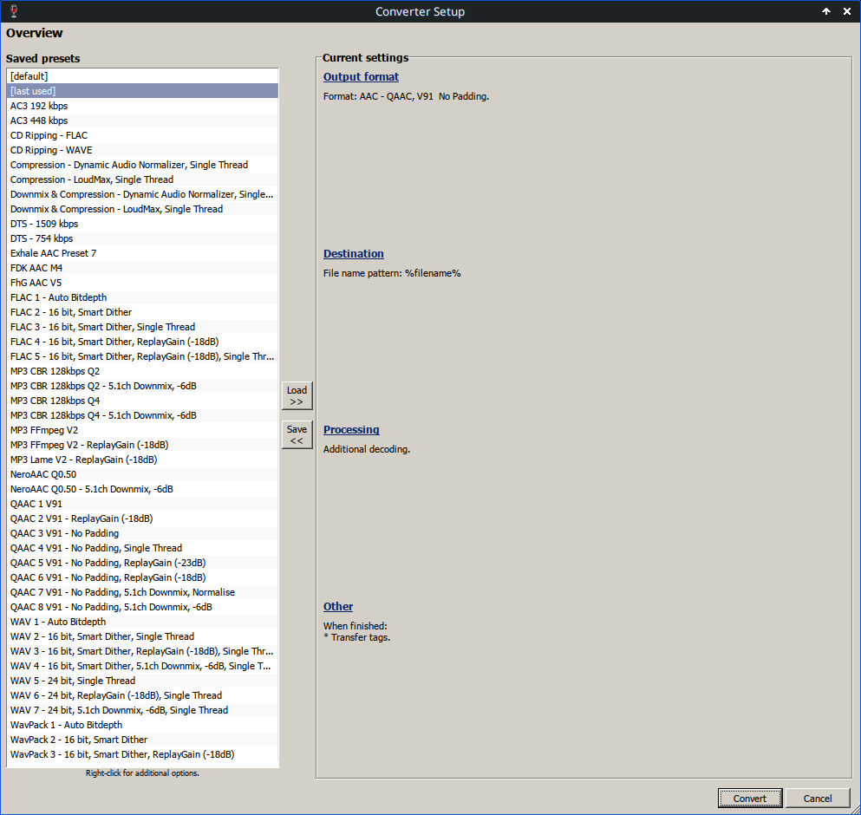Screen dimensions: 861x815
Task: Choose the CD Ripping - WAVE preset
Action: coord(142,150)
